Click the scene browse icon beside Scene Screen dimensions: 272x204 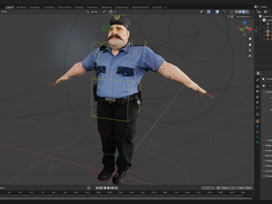[x=256, y=7]
